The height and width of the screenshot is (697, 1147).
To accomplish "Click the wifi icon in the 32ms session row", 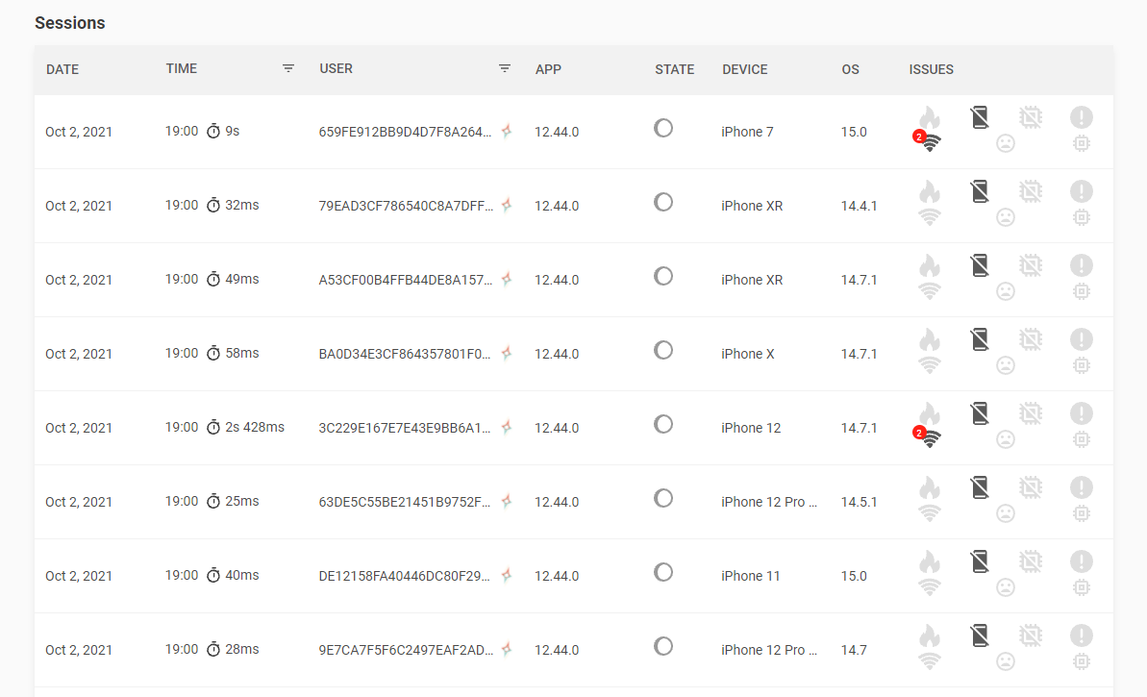I will [x=930, y=217].
